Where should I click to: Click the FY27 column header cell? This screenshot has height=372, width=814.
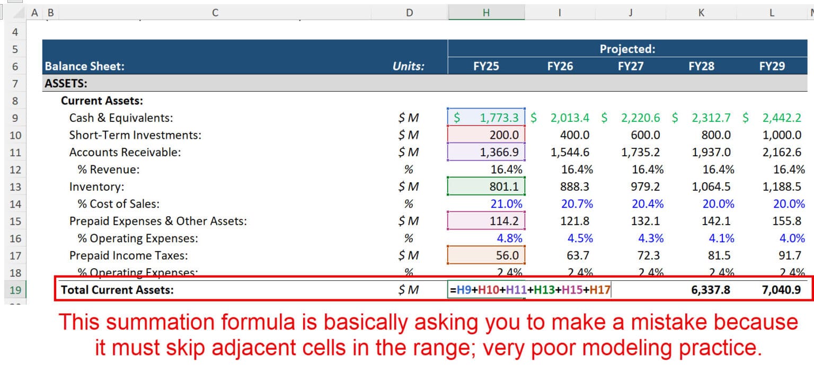pos(630,66)
